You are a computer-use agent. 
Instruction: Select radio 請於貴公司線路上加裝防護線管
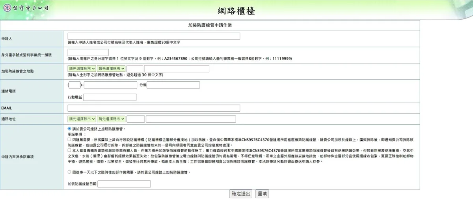pos(70,129)
